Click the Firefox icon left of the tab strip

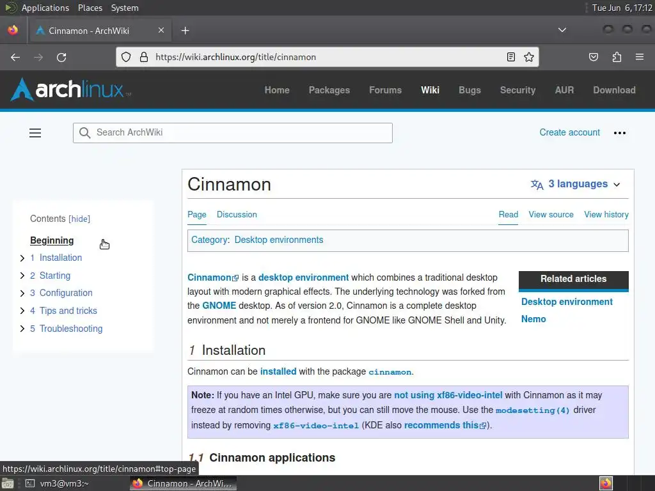[13, 30]
